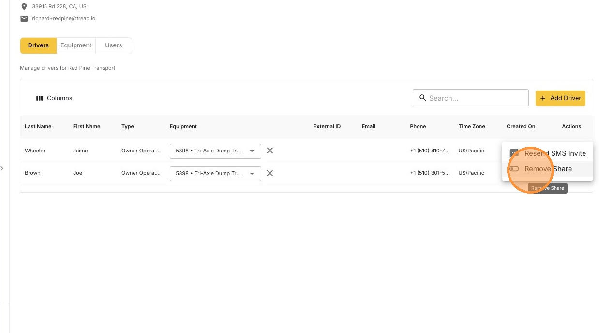
Task: Click the location pin icon beside the address
Action: point(24,7)
